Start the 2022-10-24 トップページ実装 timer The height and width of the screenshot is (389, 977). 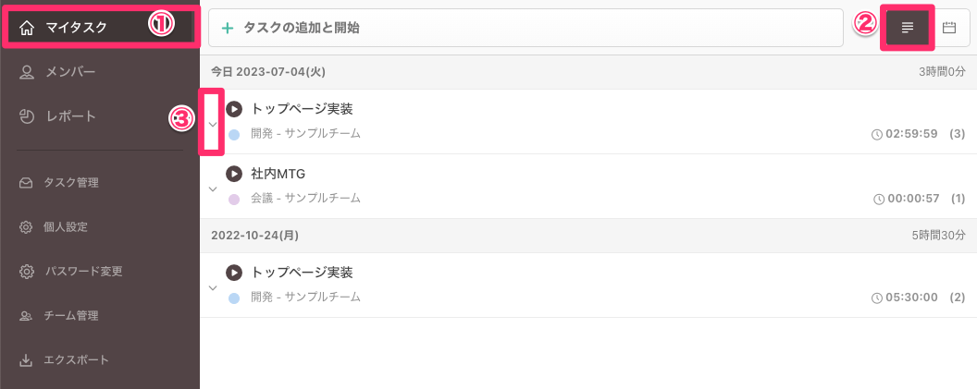(234, 273)
